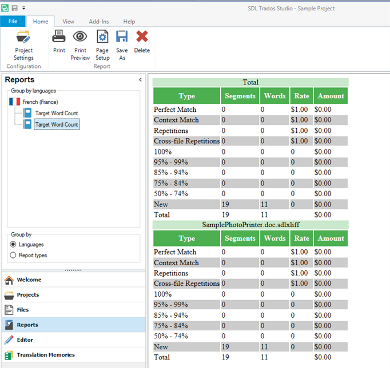Open Print Preview

click(x=80, y=46)
